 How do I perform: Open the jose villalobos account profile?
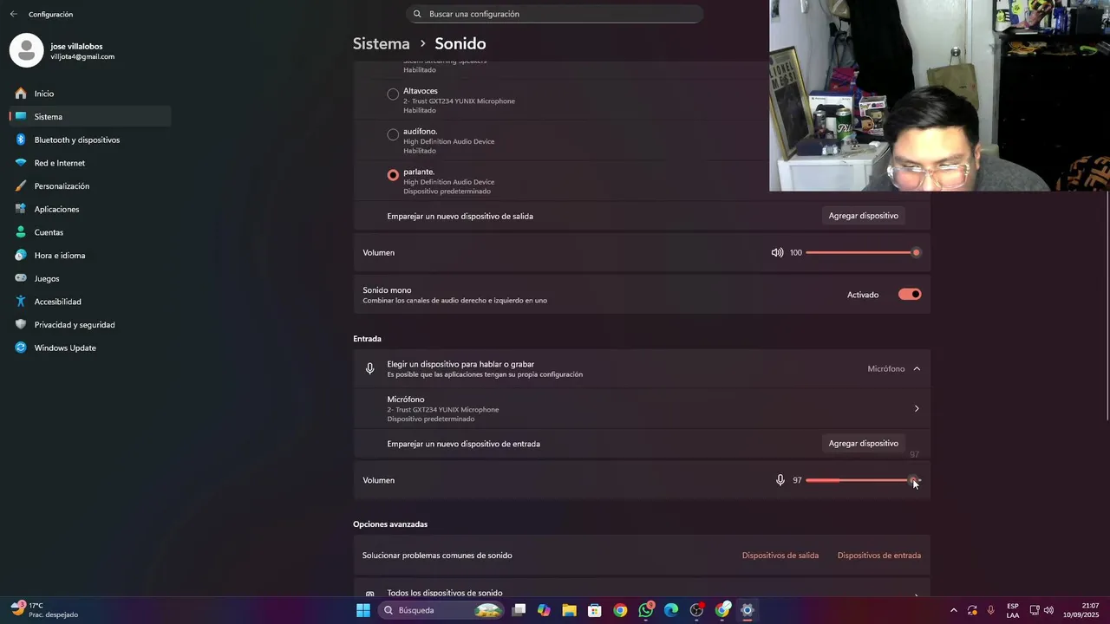62,51
